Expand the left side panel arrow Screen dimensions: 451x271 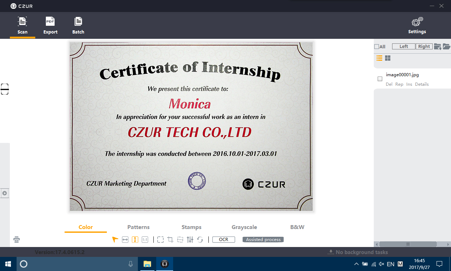[x=5, y=193]
